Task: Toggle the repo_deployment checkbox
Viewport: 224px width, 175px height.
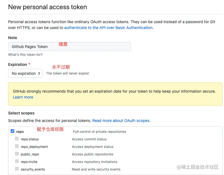Action: tap(17, 146)
